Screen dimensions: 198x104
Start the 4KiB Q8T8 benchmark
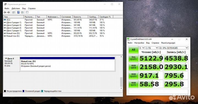tap(133, 67)
